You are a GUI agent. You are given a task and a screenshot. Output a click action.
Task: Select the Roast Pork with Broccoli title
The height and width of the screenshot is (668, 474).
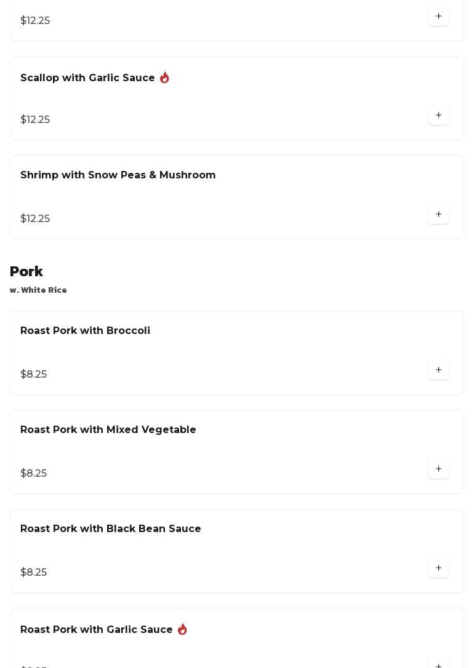point(85,331)
